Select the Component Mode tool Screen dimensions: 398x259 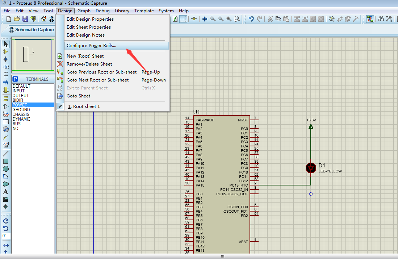5,51
